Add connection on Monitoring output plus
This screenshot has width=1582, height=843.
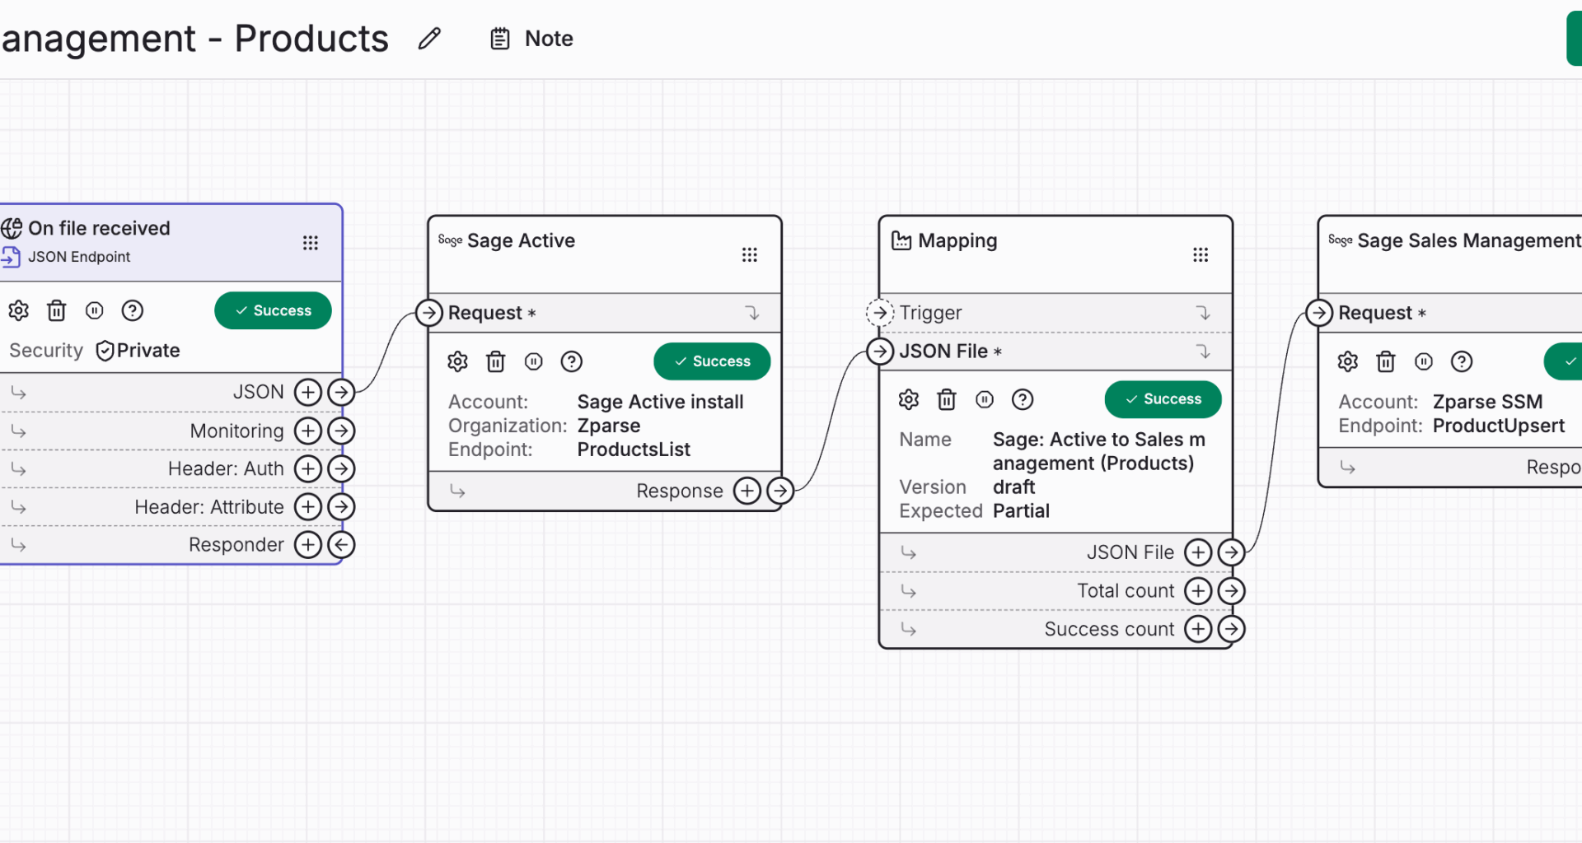[308, 431]
